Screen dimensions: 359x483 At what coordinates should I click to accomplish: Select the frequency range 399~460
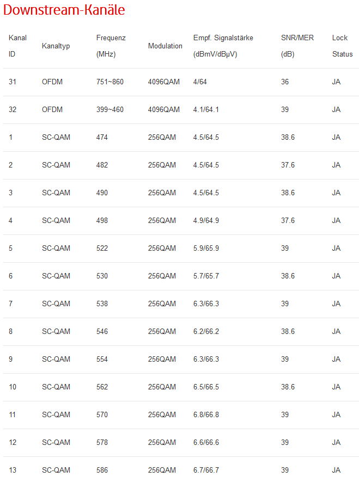point(109,110)
